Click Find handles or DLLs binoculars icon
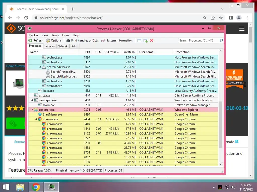257x192 pixels. click(x=68, y=40)
